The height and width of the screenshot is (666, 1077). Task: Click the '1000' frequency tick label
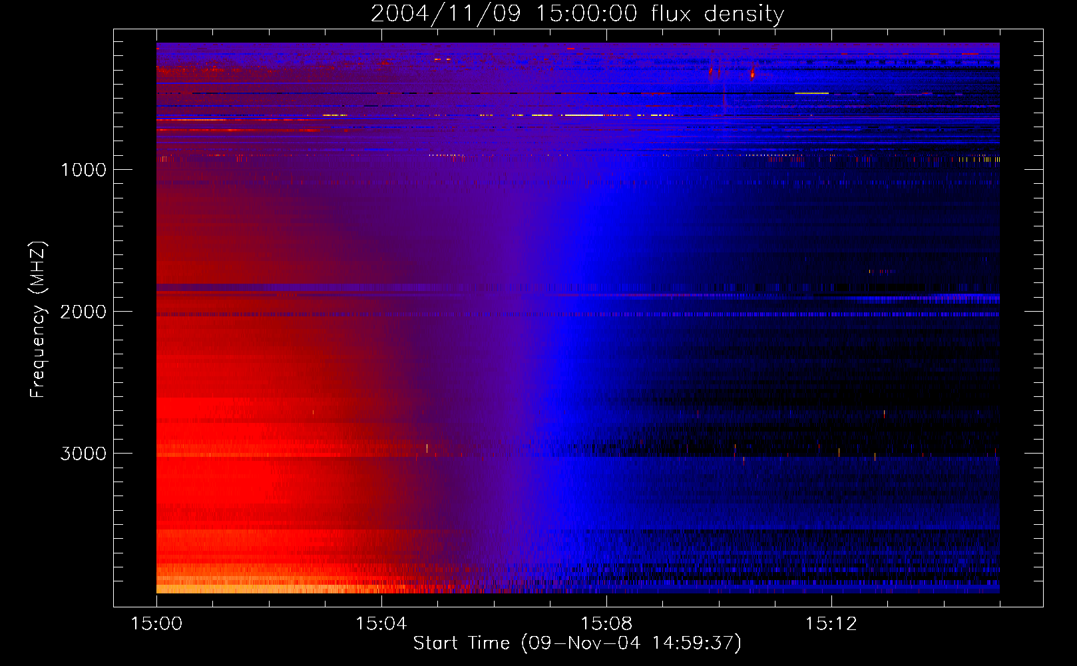pos(83,170)
